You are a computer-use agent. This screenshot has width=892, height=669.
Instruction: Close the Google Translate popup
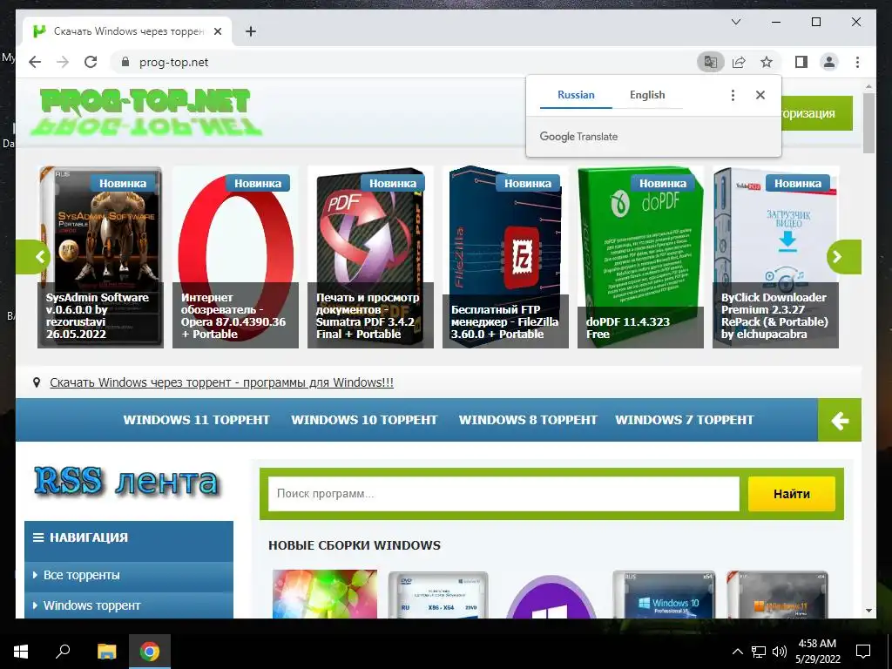pos(760,95)
